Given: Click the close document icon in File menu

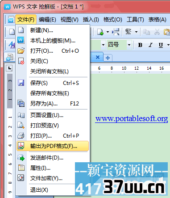Looking at the screenshot, I should (21, 61).
